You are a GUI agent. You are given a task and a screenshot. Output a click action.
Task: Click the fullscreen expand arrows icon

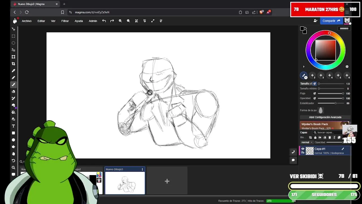153,21
